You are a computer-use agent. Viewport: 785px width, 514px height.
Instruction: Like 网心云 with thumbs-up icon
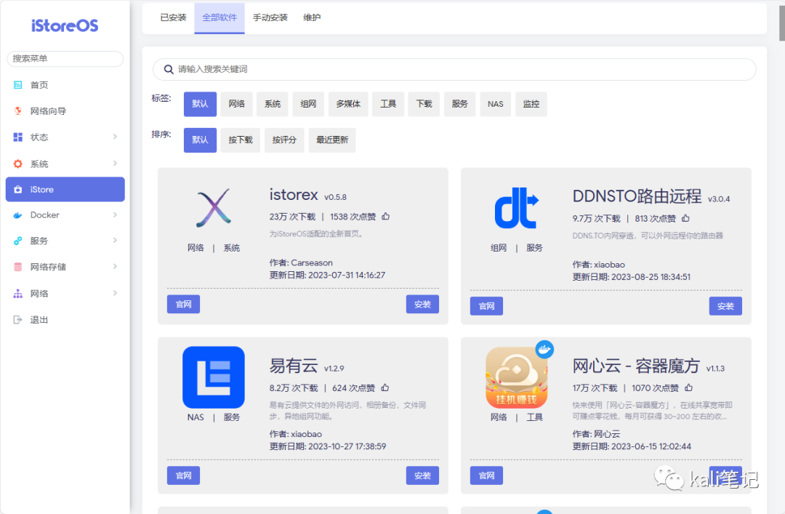(x=689, y=387)
